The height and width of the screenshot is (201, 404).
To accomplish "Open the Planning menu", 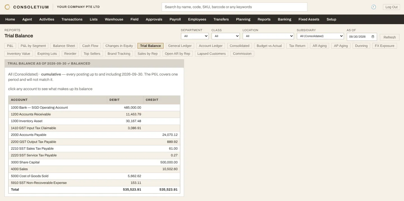I will [243, 19].
